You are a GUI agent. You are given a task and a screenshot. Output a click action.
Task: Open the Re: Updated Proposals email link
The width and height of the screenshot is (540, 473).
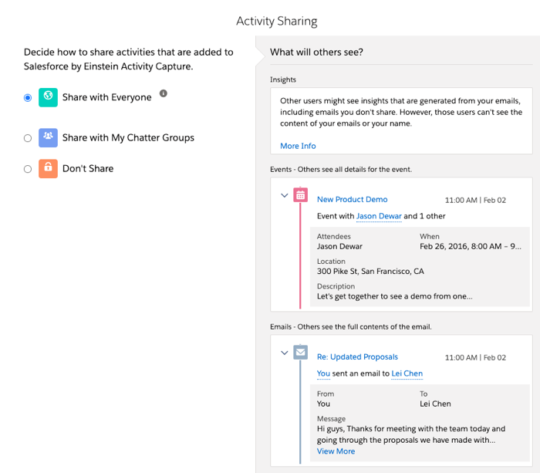coord(357,356)
